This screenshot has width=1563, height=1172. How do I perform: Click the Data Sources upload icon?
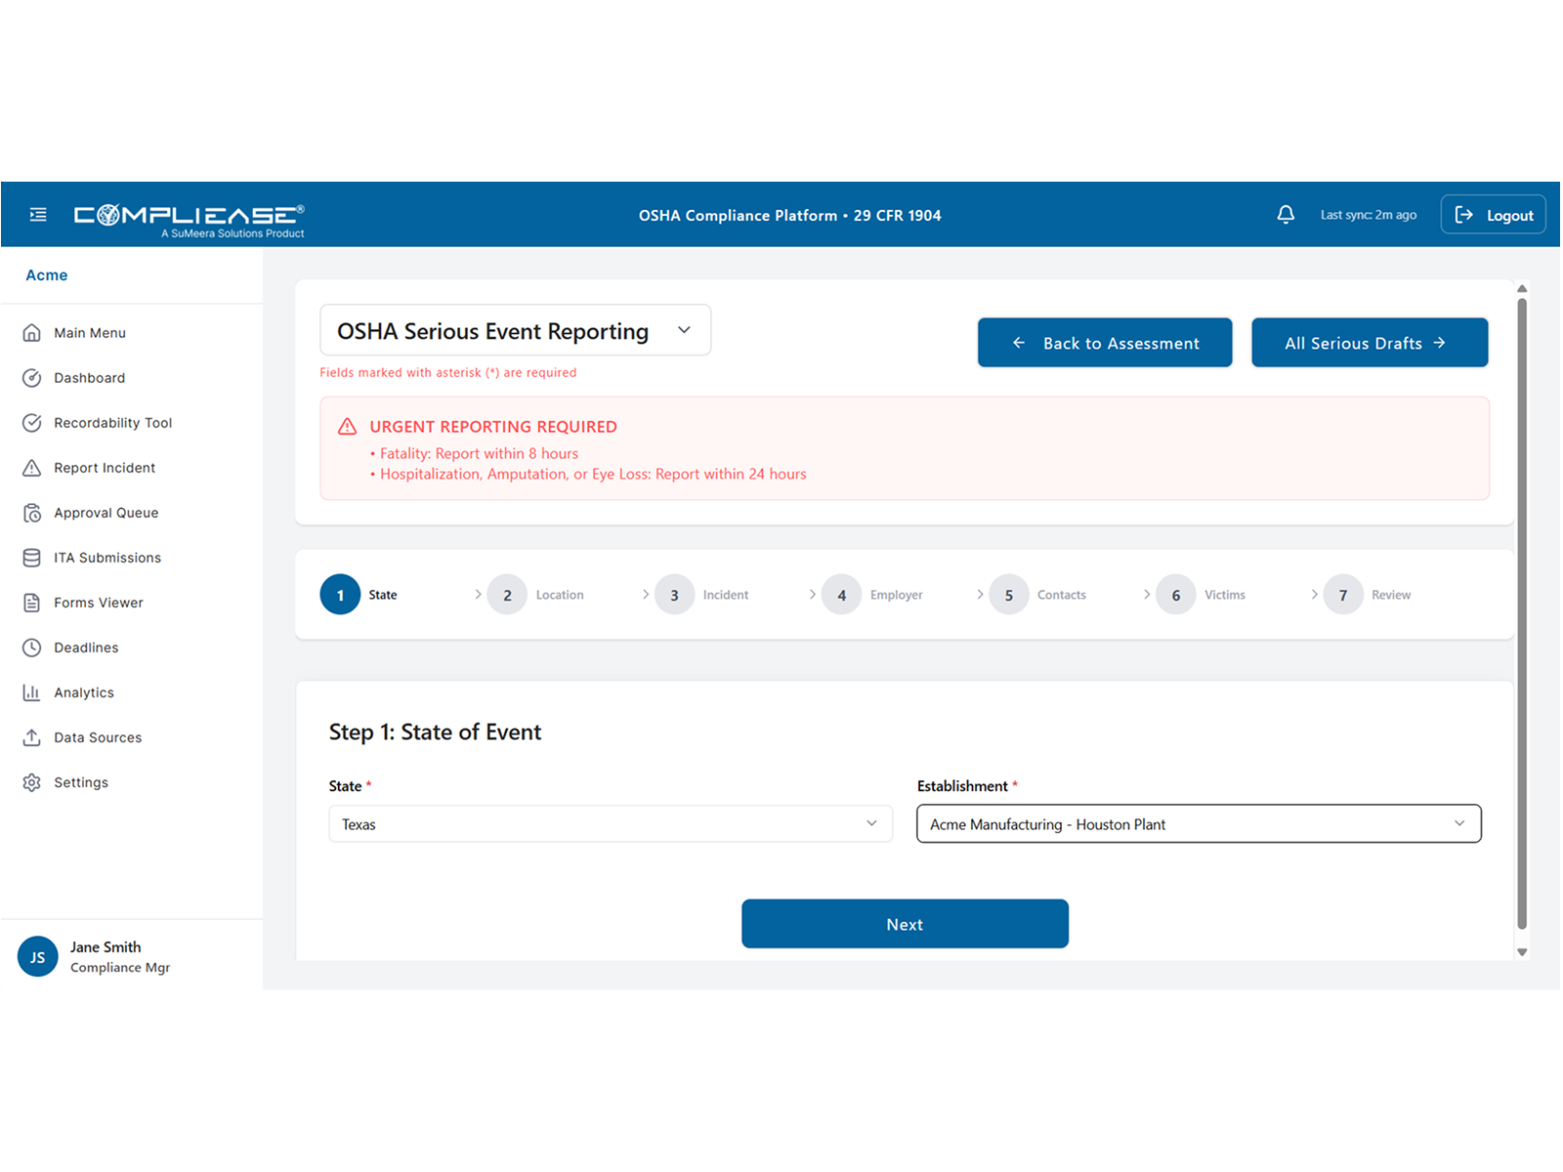[32, 737]
